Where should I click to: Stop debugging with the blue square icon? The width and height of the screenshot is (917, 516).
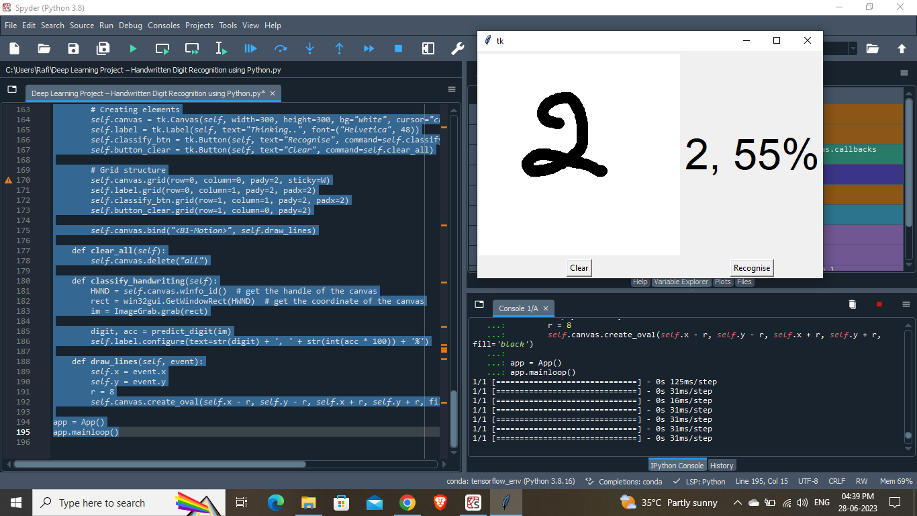coord(397,48)
